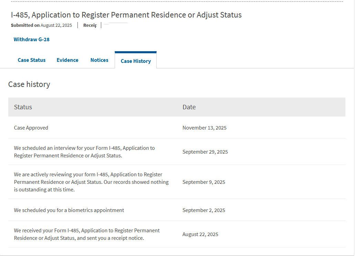
Task: Click the Receipt label beside the submission date
Action: (90, 25)
